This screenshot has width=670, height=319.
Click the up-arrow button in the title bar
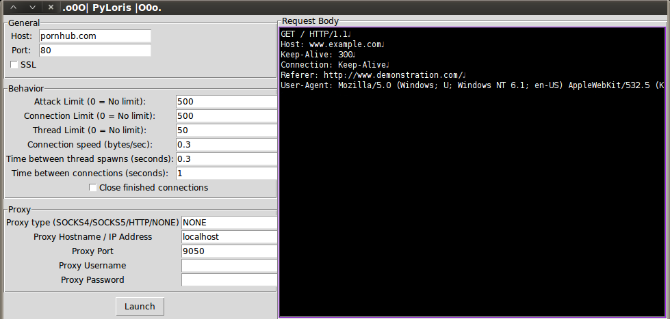tap(13, 8)
